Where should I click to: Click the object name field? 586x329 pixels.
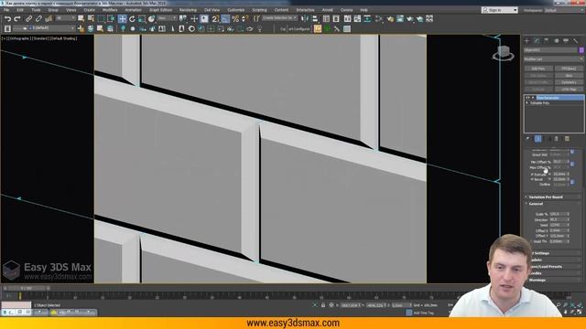(550, 50)
